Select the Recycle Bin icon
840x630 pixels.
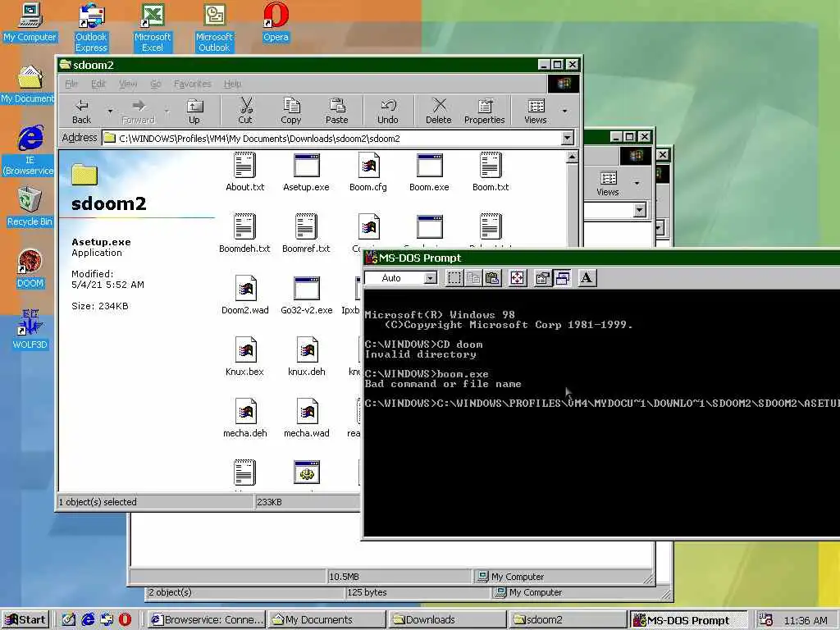(30, 206)
